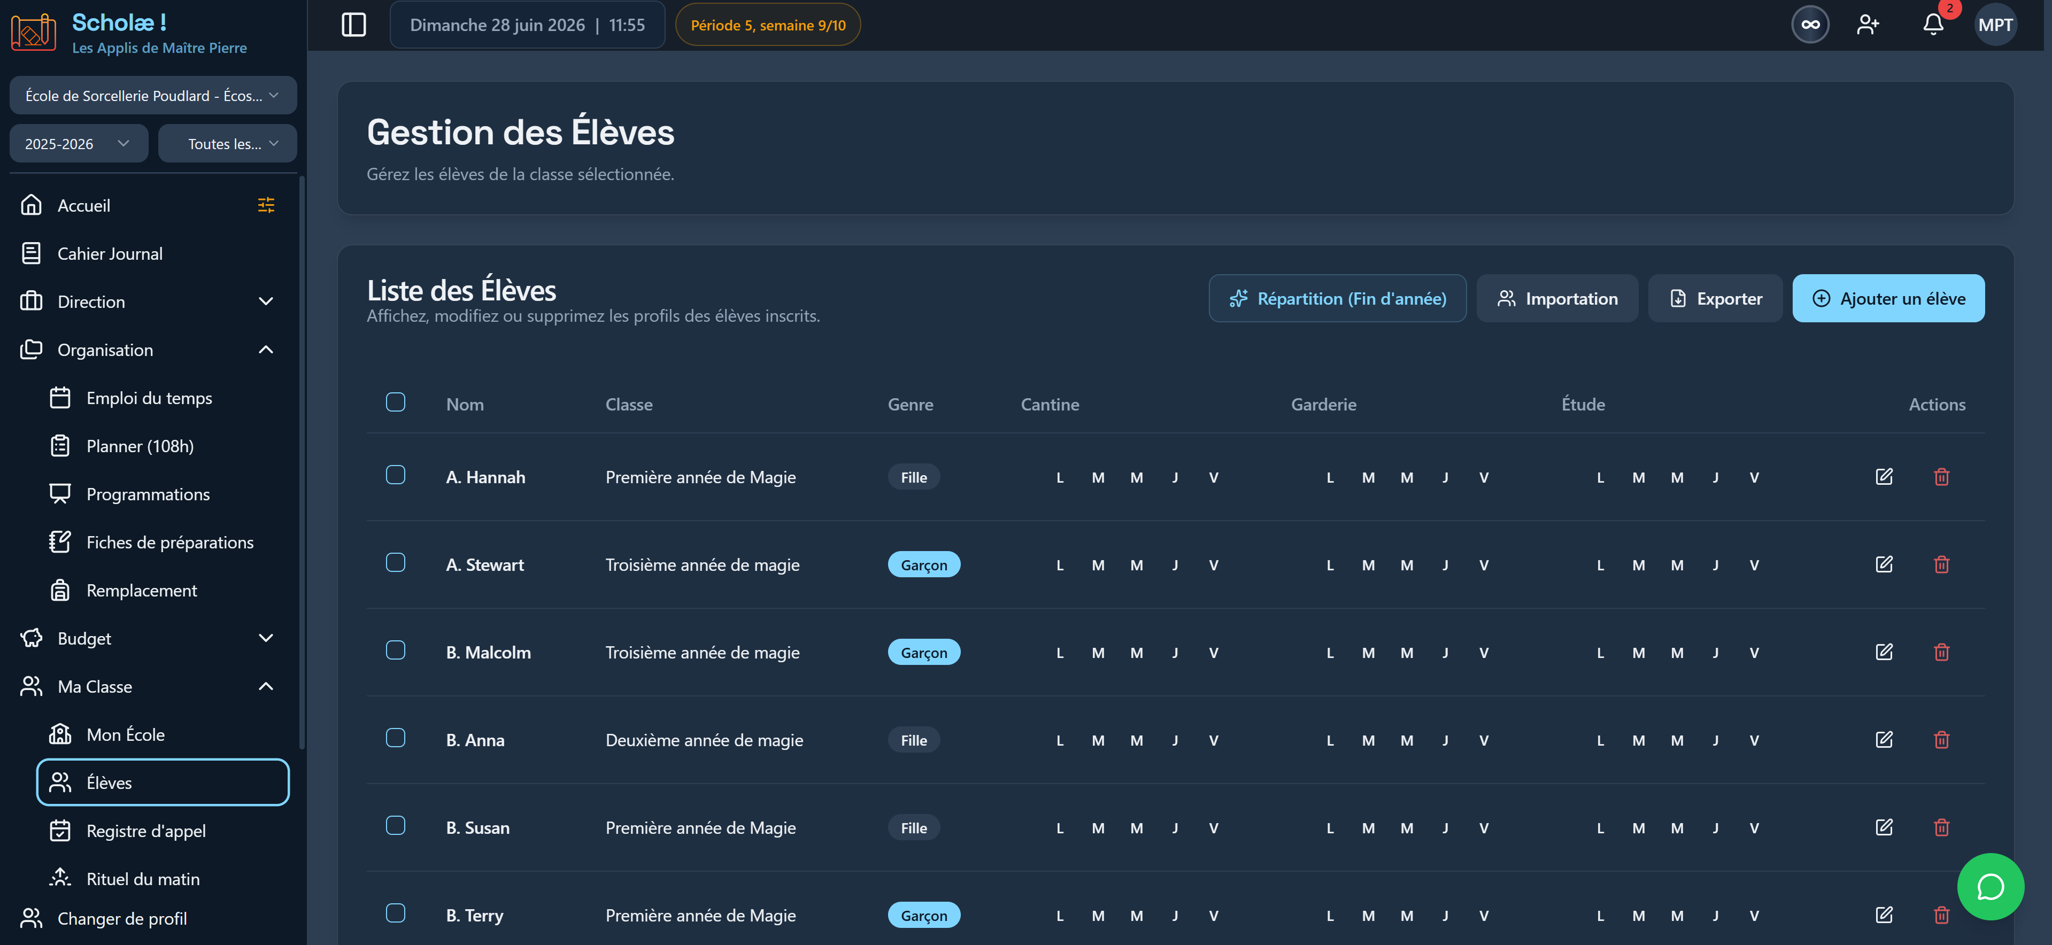Edit student B. Anna

tap(1884, 739)
